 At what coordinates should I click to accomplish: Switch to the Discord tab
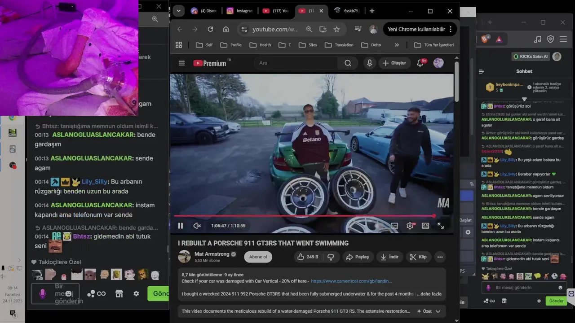(203, 11)
